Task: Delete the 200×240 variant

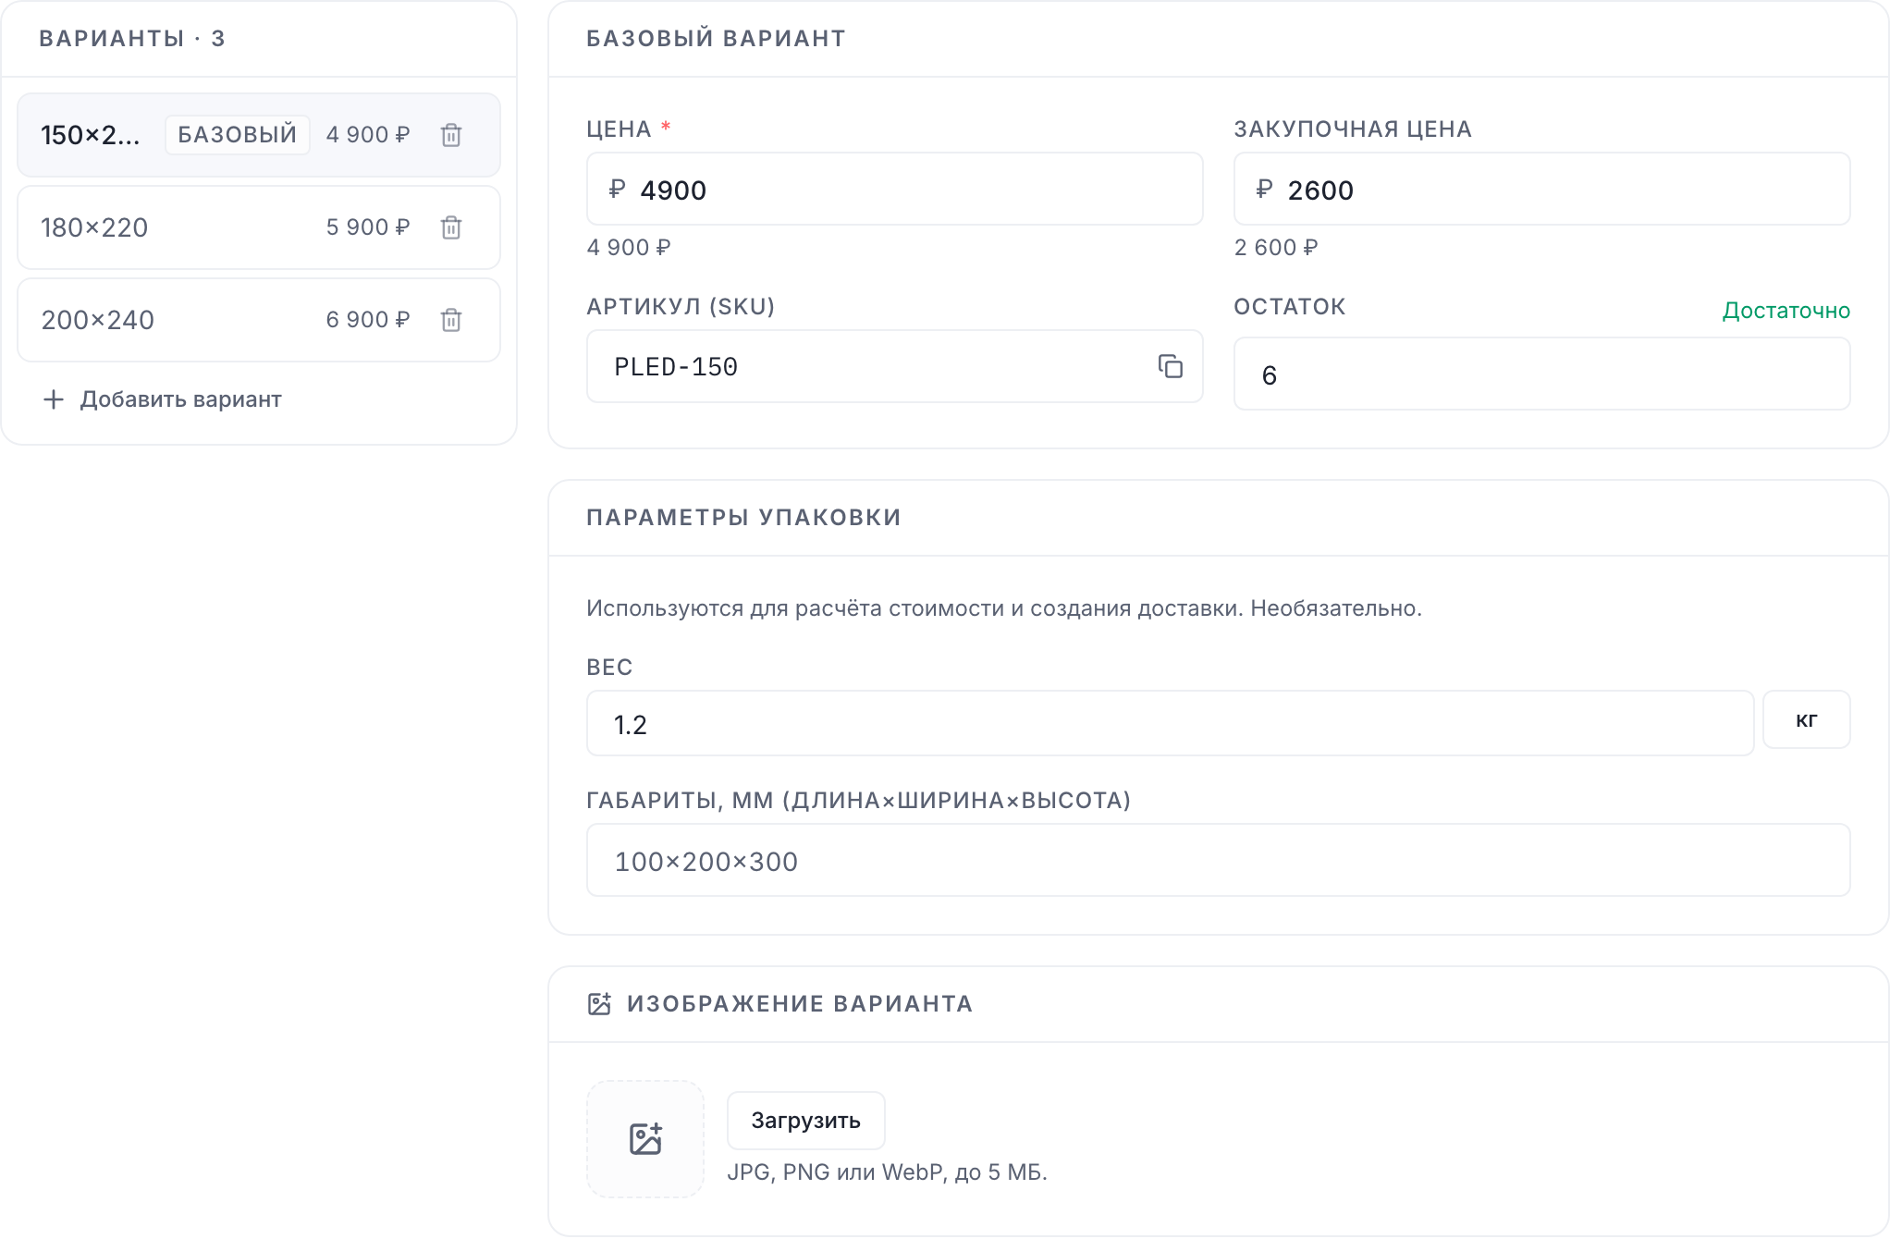Action: 451,320
